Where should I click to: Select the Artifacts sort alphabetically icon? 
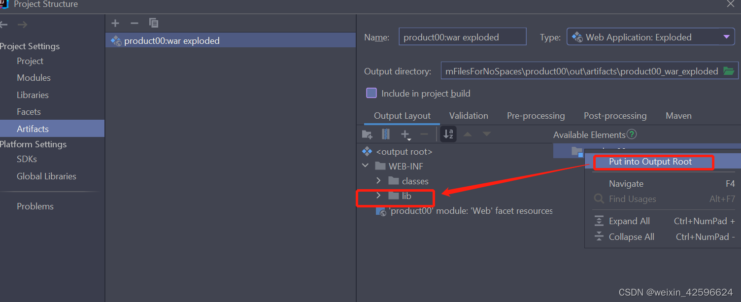click(x=448, y=134)
